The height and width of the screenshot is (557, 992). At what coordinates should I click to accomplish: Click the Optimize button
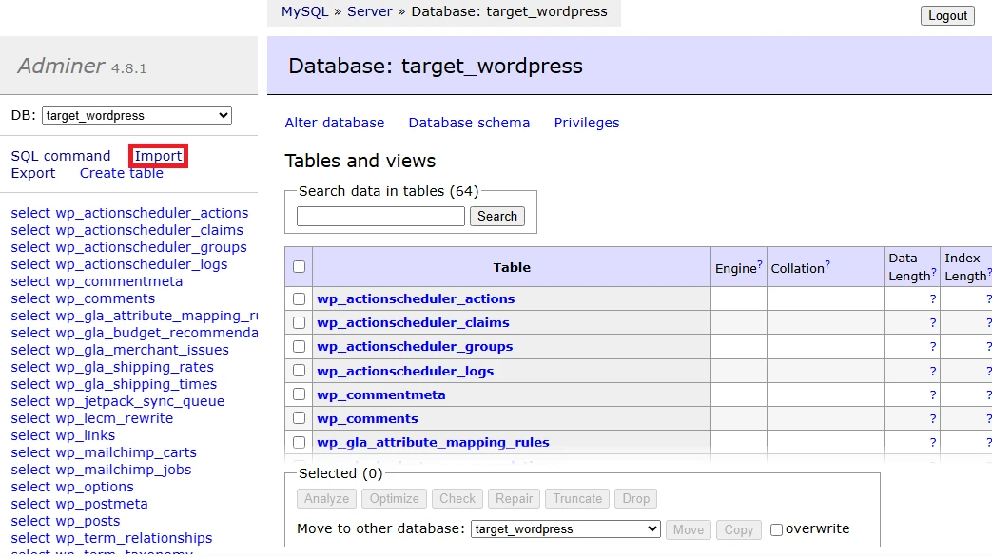pos(394,498)
